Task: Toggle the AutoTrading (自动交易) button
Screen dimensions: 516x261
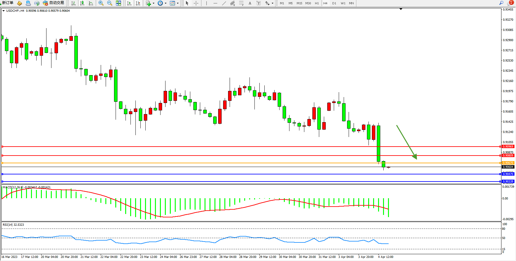Action: 53,3
